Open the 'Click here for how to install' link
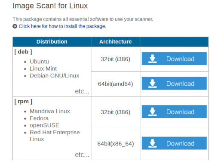The width and height of the screenshot is (215, 164). pos(62,26)
